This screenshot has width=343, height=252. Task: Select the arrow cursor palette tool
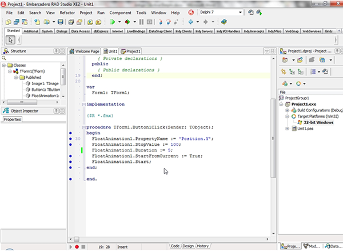(x=10, y=40)
